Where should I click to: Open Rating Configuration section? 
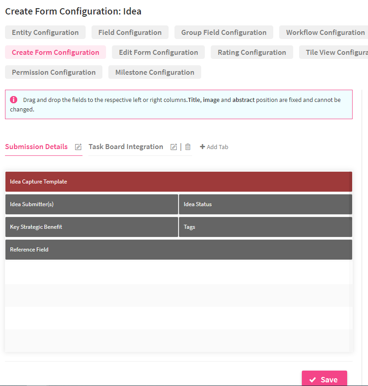click(x=252, y=53)
